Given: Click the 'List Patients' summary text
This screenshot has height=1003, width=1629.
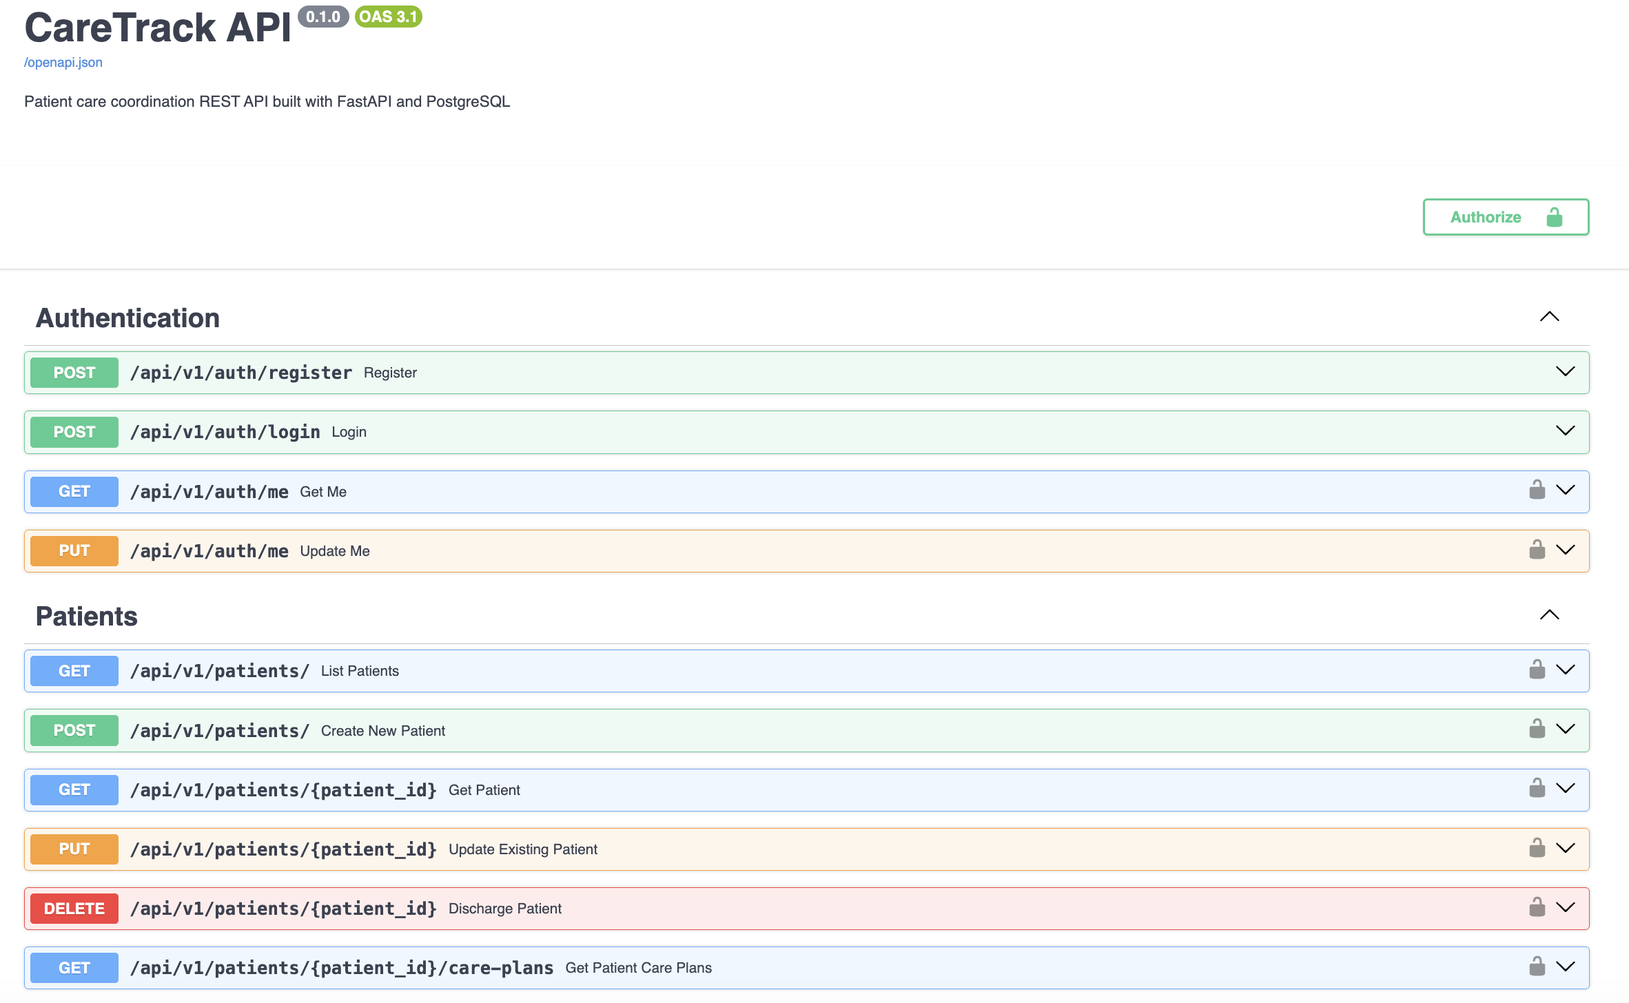Looking at the screenshot, I should pyautogui.click(x=360, y=671).
